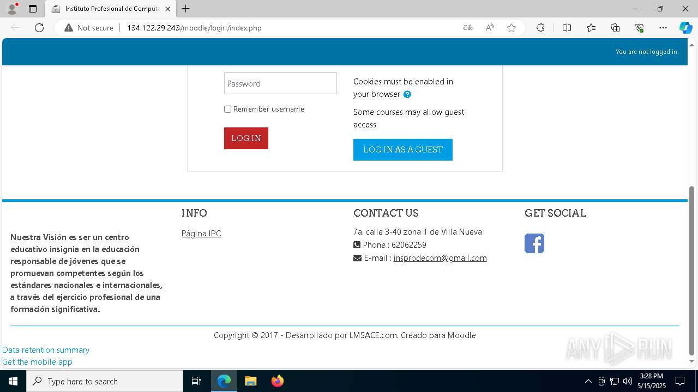The width and height of the screenshot is (698, 392).
Task: Open Data retention summary link
Action: click(46, 350)
